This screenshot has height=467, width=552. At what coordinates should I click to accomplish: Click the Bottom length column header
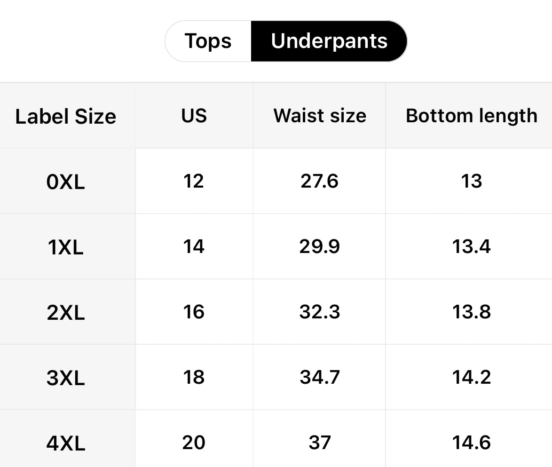(x=472, y=116)
